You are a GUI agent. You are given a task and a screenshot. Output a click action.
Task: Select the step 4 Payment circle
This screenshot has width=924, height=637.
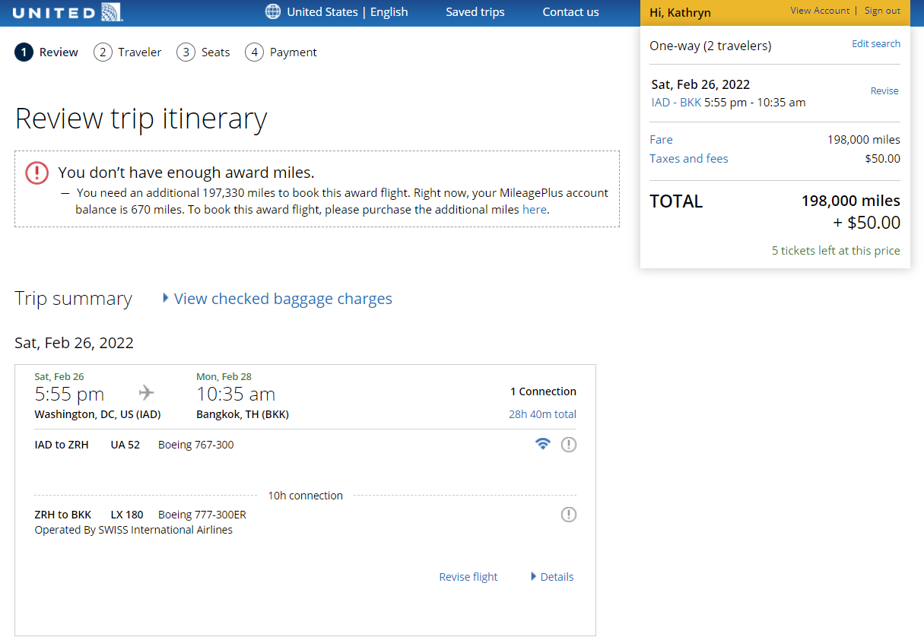click(254, 52)
